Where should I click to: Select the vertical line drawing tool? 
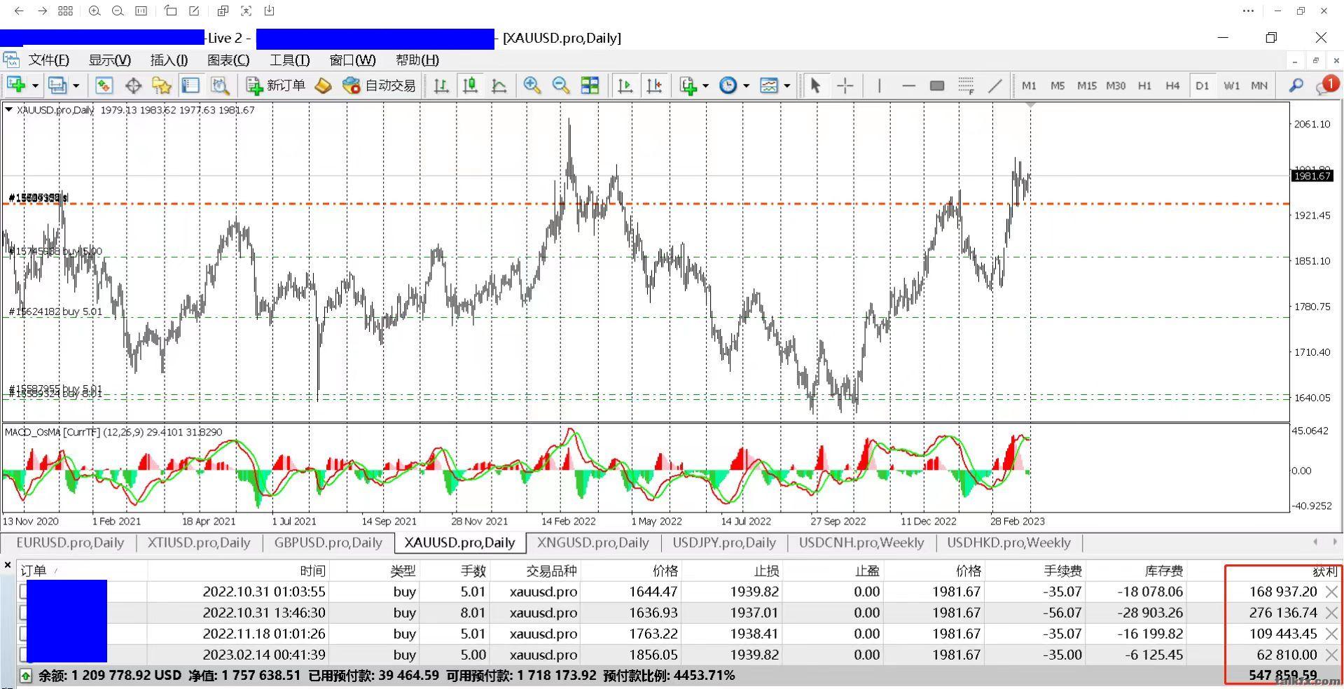[879, 85]
